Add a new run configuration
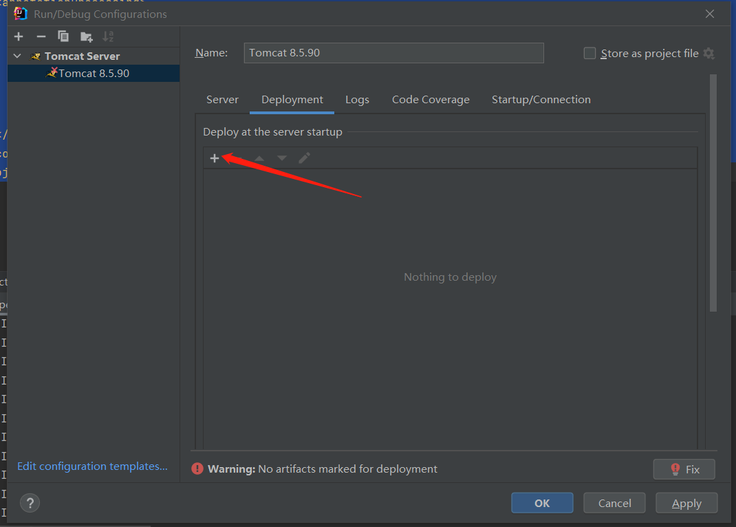This screenshot has width=736, height=527. tap(19, 36)
